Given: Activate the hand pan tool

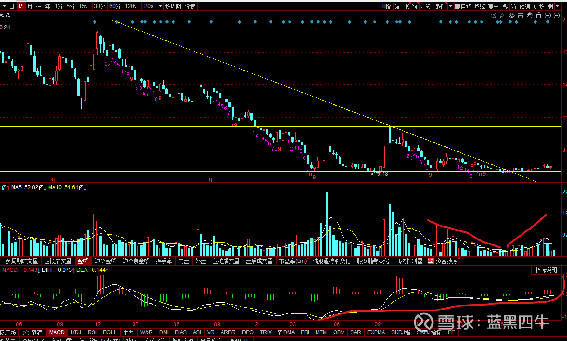Looking at the screenshot, I should point(530,15).
